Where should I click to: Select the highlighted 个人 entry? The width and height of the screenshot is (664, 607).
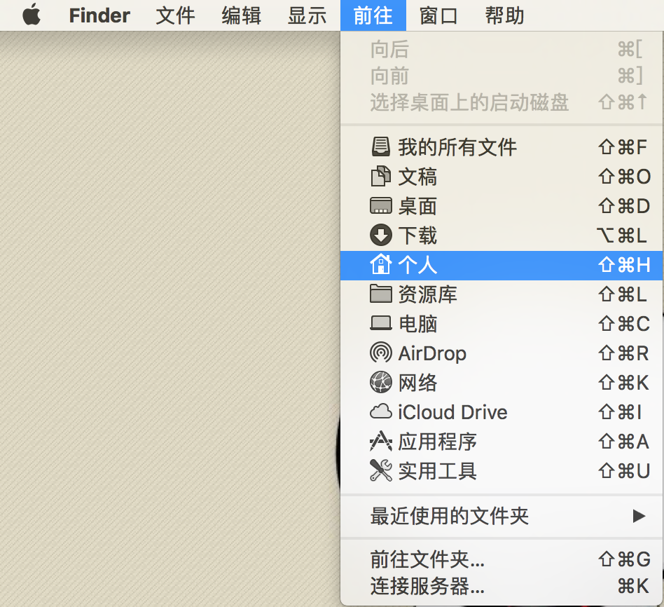coord(502,265)
